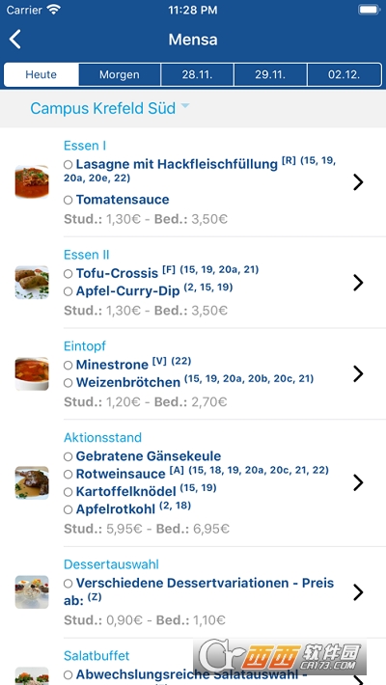Tap the Lasagne dish thumbnail
386x685 pixels.
pos(32,181)
